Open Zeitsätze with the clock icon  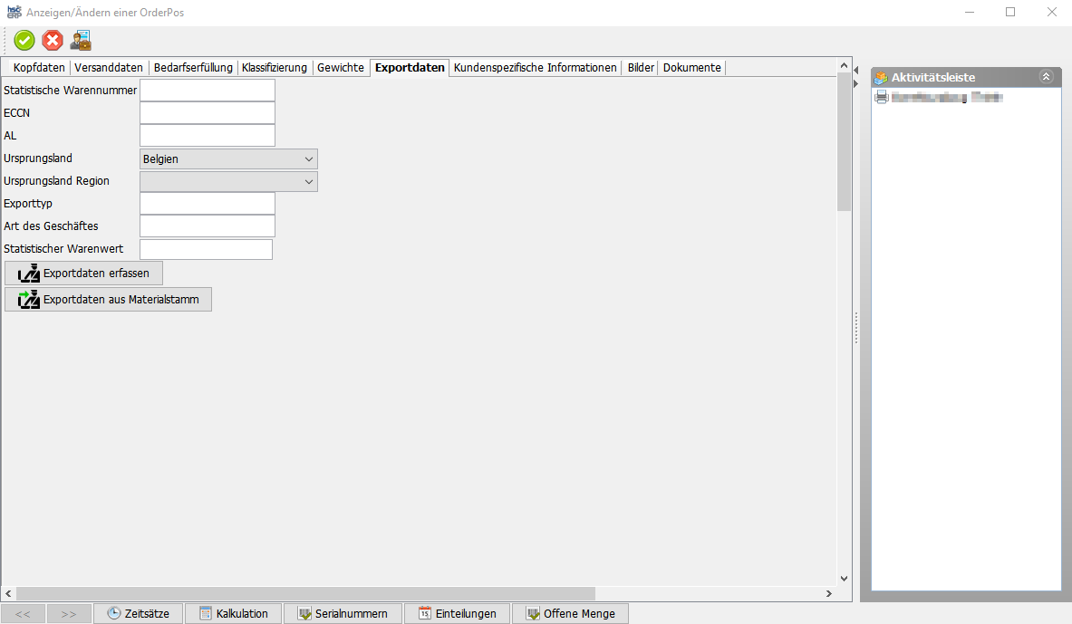point(139,613)
